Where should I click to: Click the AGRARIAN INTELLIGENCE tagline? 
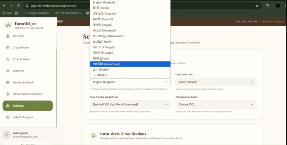(29, 28)
